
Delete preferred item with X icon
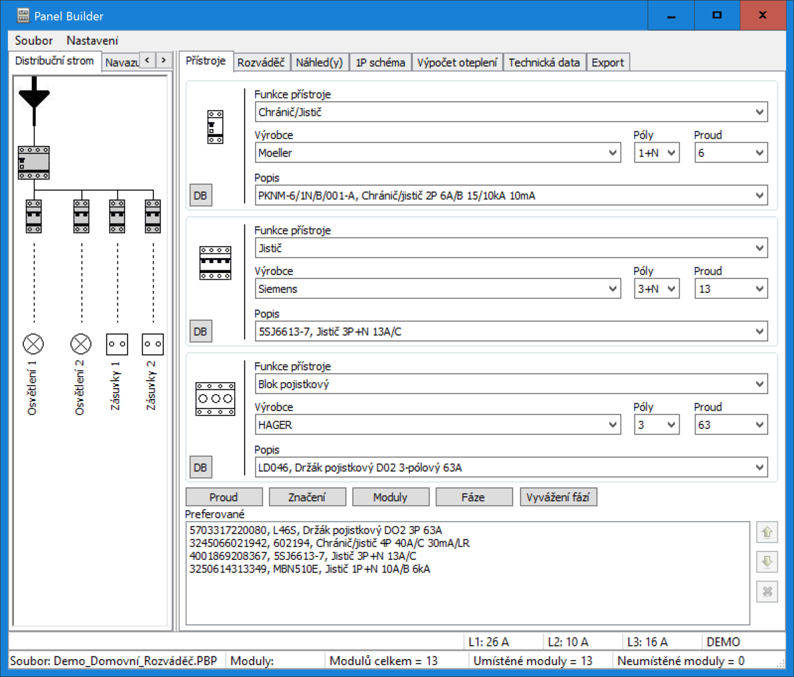click(767, 592)
